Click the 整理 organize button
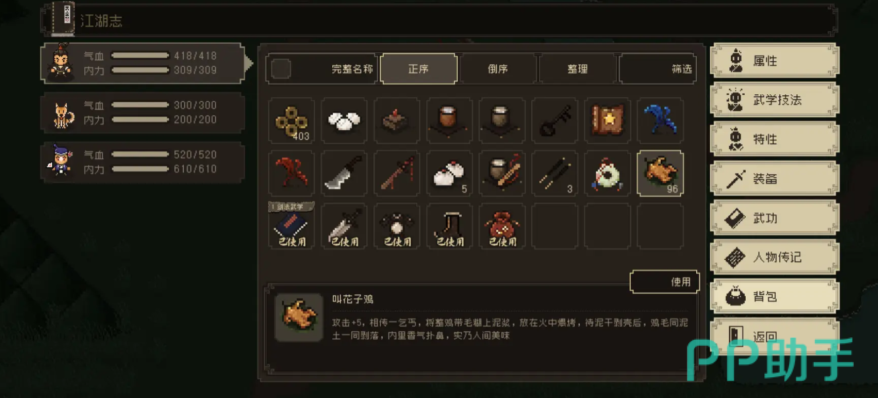 [x=578, y=69]
